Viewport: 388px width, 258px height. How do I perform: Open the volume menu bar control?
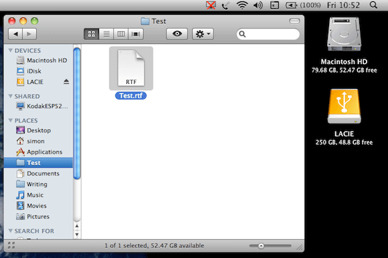pyautogui.click(x=258, y=5)
